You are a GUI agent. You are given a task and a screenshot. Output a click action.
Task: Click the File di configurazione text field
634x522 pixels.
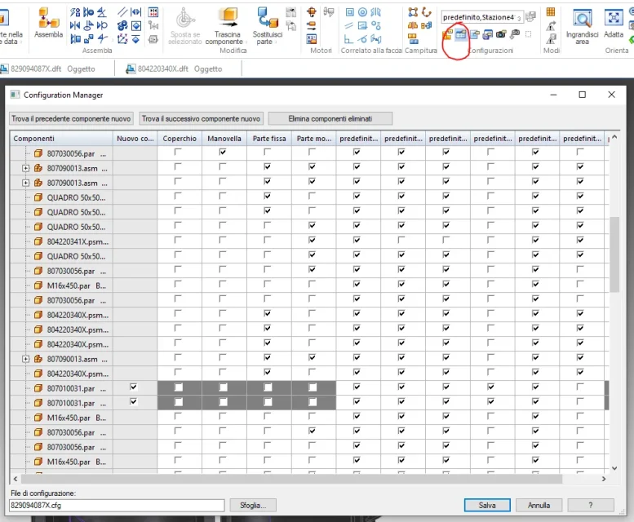(x=117, y=505)
